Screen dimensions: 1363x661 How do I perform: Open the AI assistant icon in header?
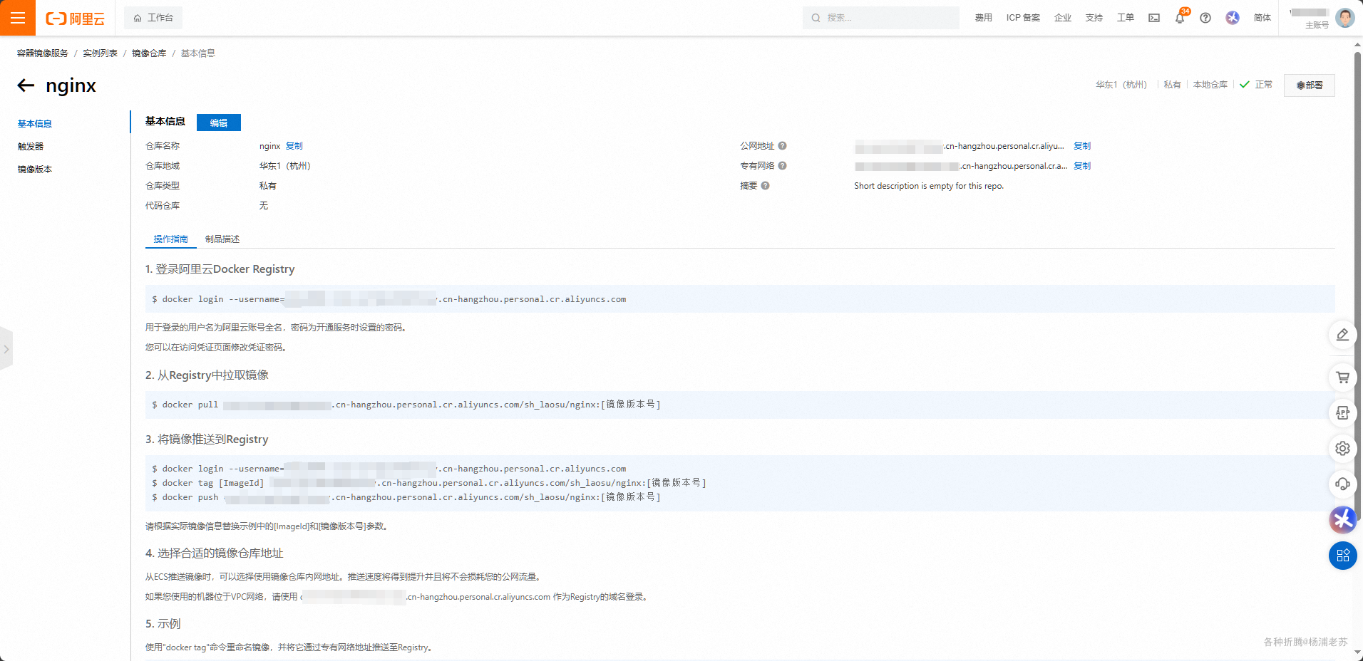1233,18
